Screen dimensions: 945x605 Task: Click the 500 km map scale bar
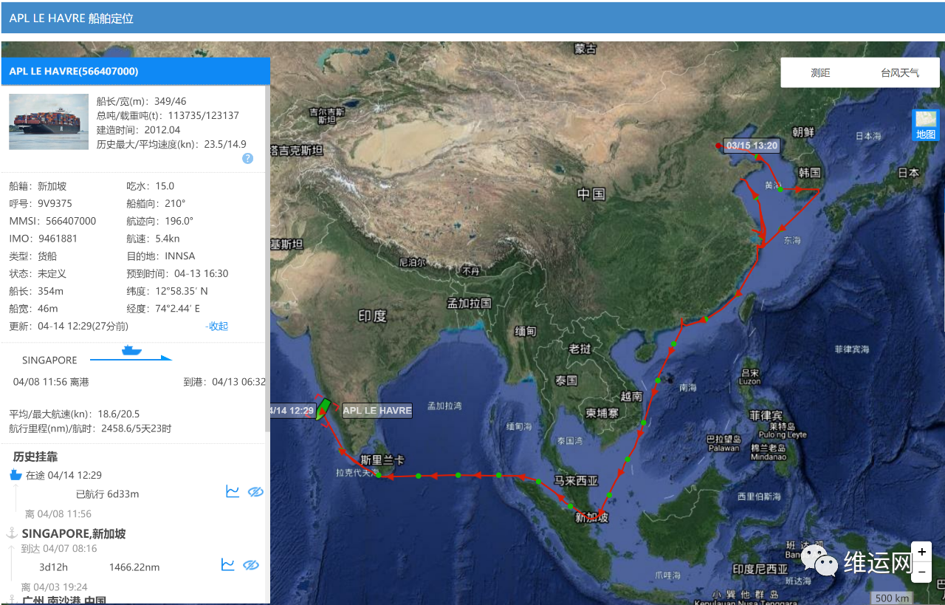point(892,598)
